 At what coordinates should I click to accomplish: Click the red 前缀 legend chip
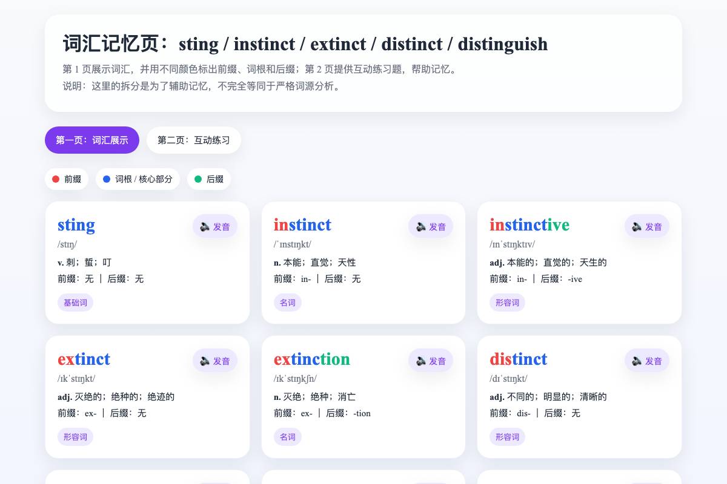[67, 179]
